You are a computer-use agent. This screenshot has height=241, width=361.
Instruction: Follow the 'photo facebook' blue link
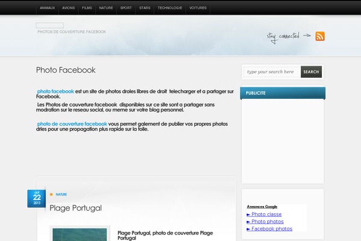coord(55,92)
